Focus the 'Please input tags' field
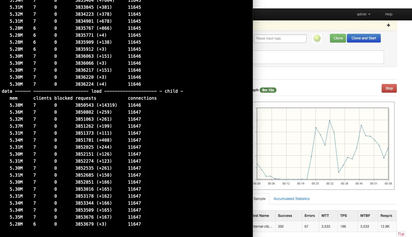The height and width of the screenshot is (237, 412). pyautogui.click(x=280, y=38)
